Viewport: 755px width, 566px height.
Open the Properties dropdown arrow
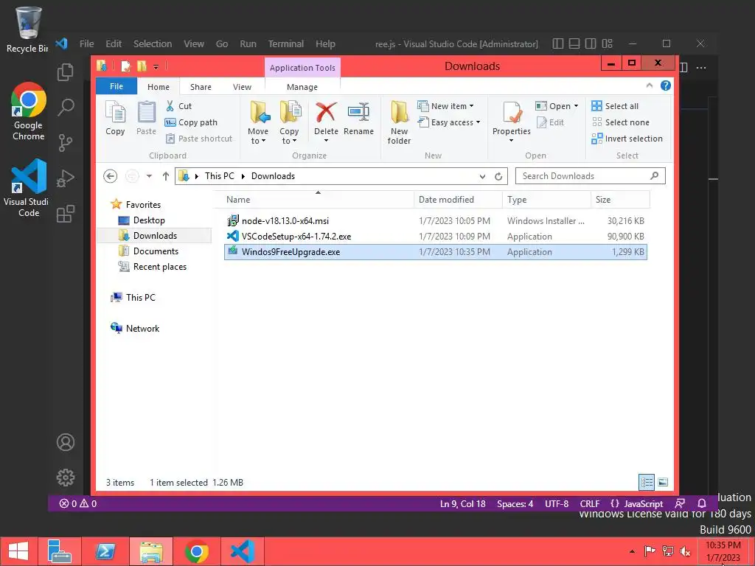(x=512, y=141)
